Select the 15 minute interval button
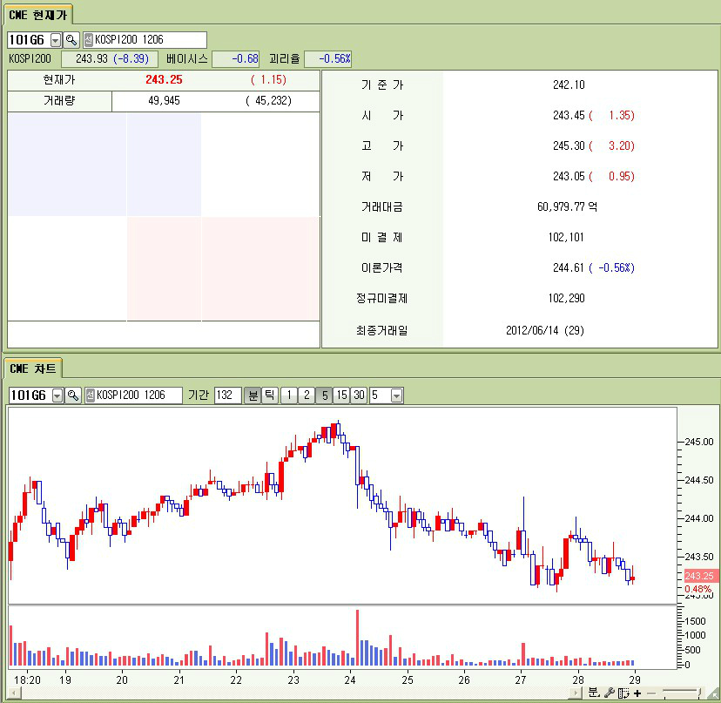 pyautogui.click(x=341, y=395)
